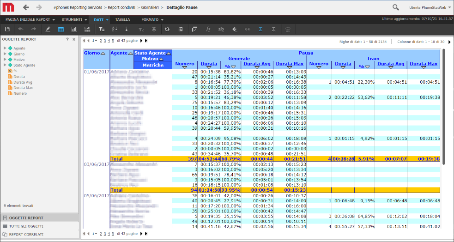Switch to graph view icon
The height and width of the screenshot is (242, 454).
click(x=74, y=29)
